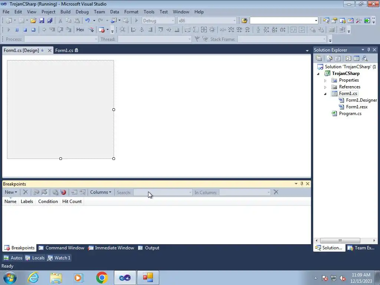
Task: Open Internet Explorer from the taskbar
Action: (33, 278)
